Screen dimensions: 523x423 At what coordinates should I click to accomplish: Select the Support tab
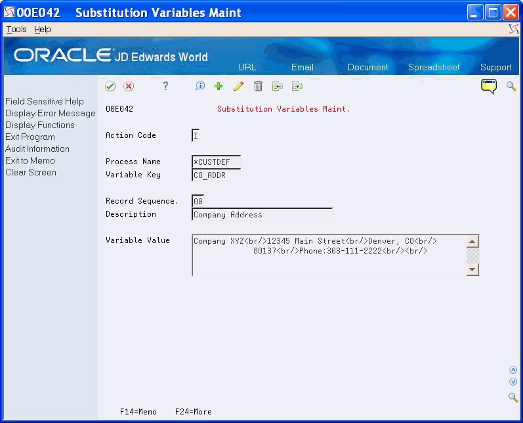pos(495,67)
